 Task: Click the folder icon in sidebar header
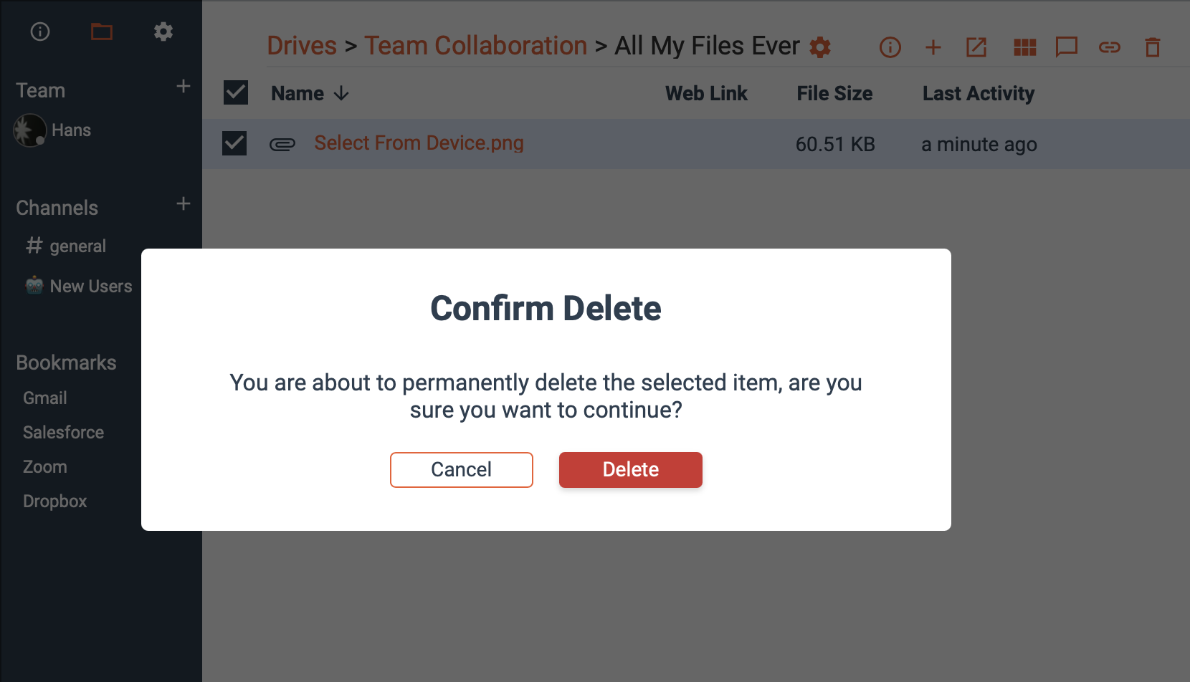102,32
